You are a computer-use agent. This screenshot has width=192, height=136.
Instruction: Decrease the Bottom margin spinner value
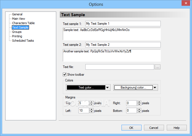pyautogui.click(x=139, y=112)
